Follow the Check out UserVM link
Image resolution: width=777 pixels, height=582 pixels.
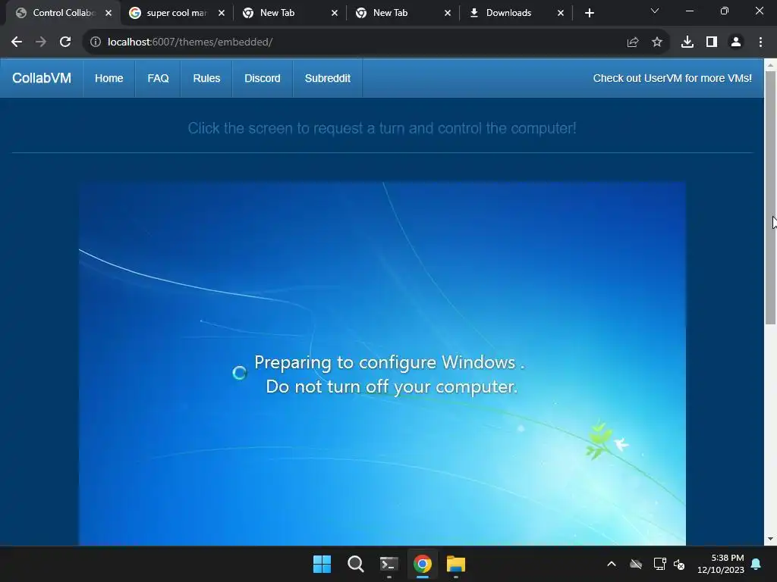tap(672, 78)
